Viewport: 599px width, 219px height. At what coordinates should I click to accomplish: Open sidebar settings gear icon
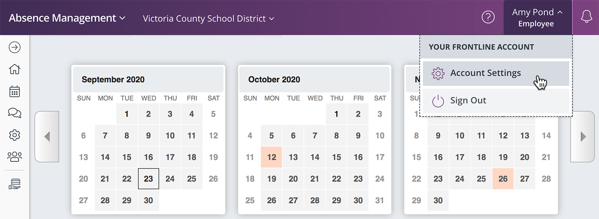click(x=14, y=135)
